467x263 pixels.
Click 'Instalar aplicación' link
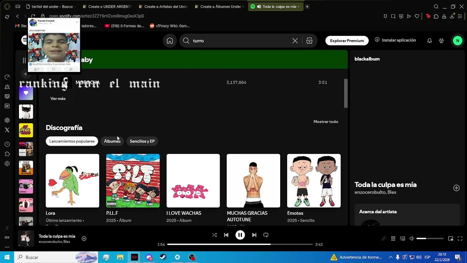coord(395,40)
